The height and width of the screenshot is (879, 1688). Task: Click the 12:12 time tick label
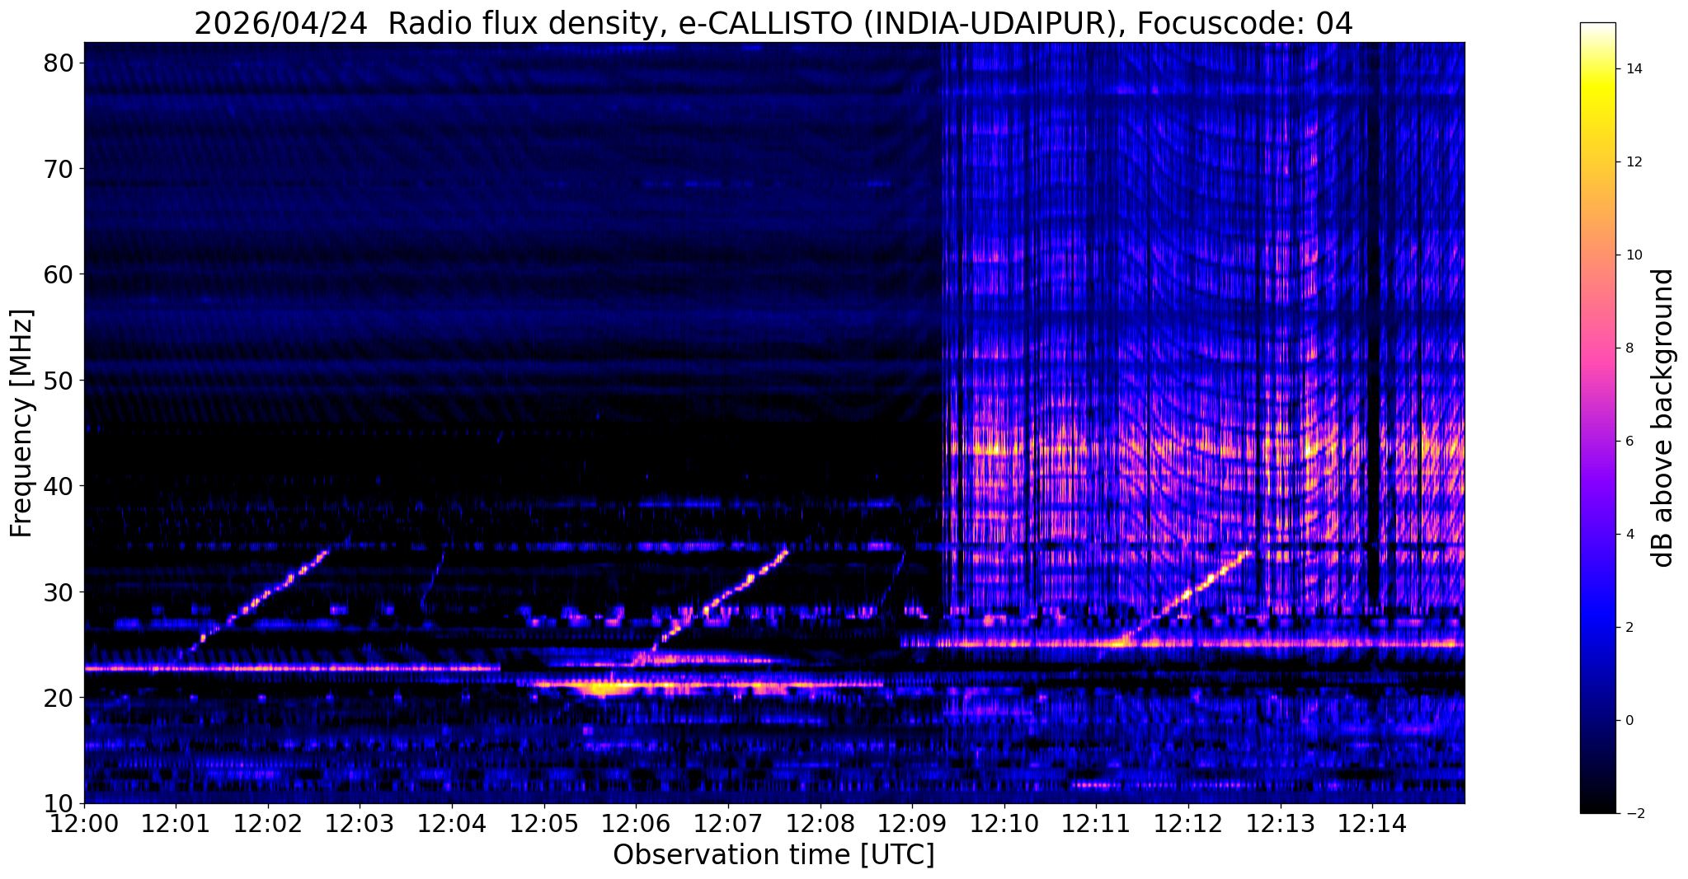click(1188, 823)
